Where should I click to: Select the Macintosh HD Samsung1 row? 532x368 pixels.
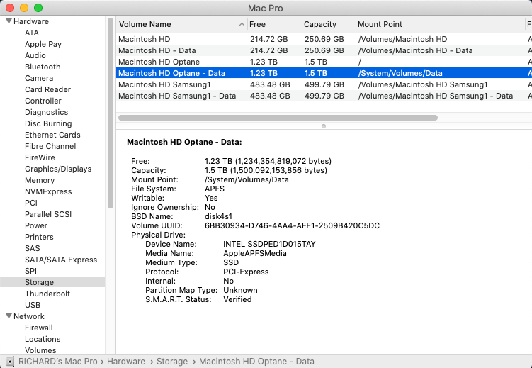click(x=324, y=84)
